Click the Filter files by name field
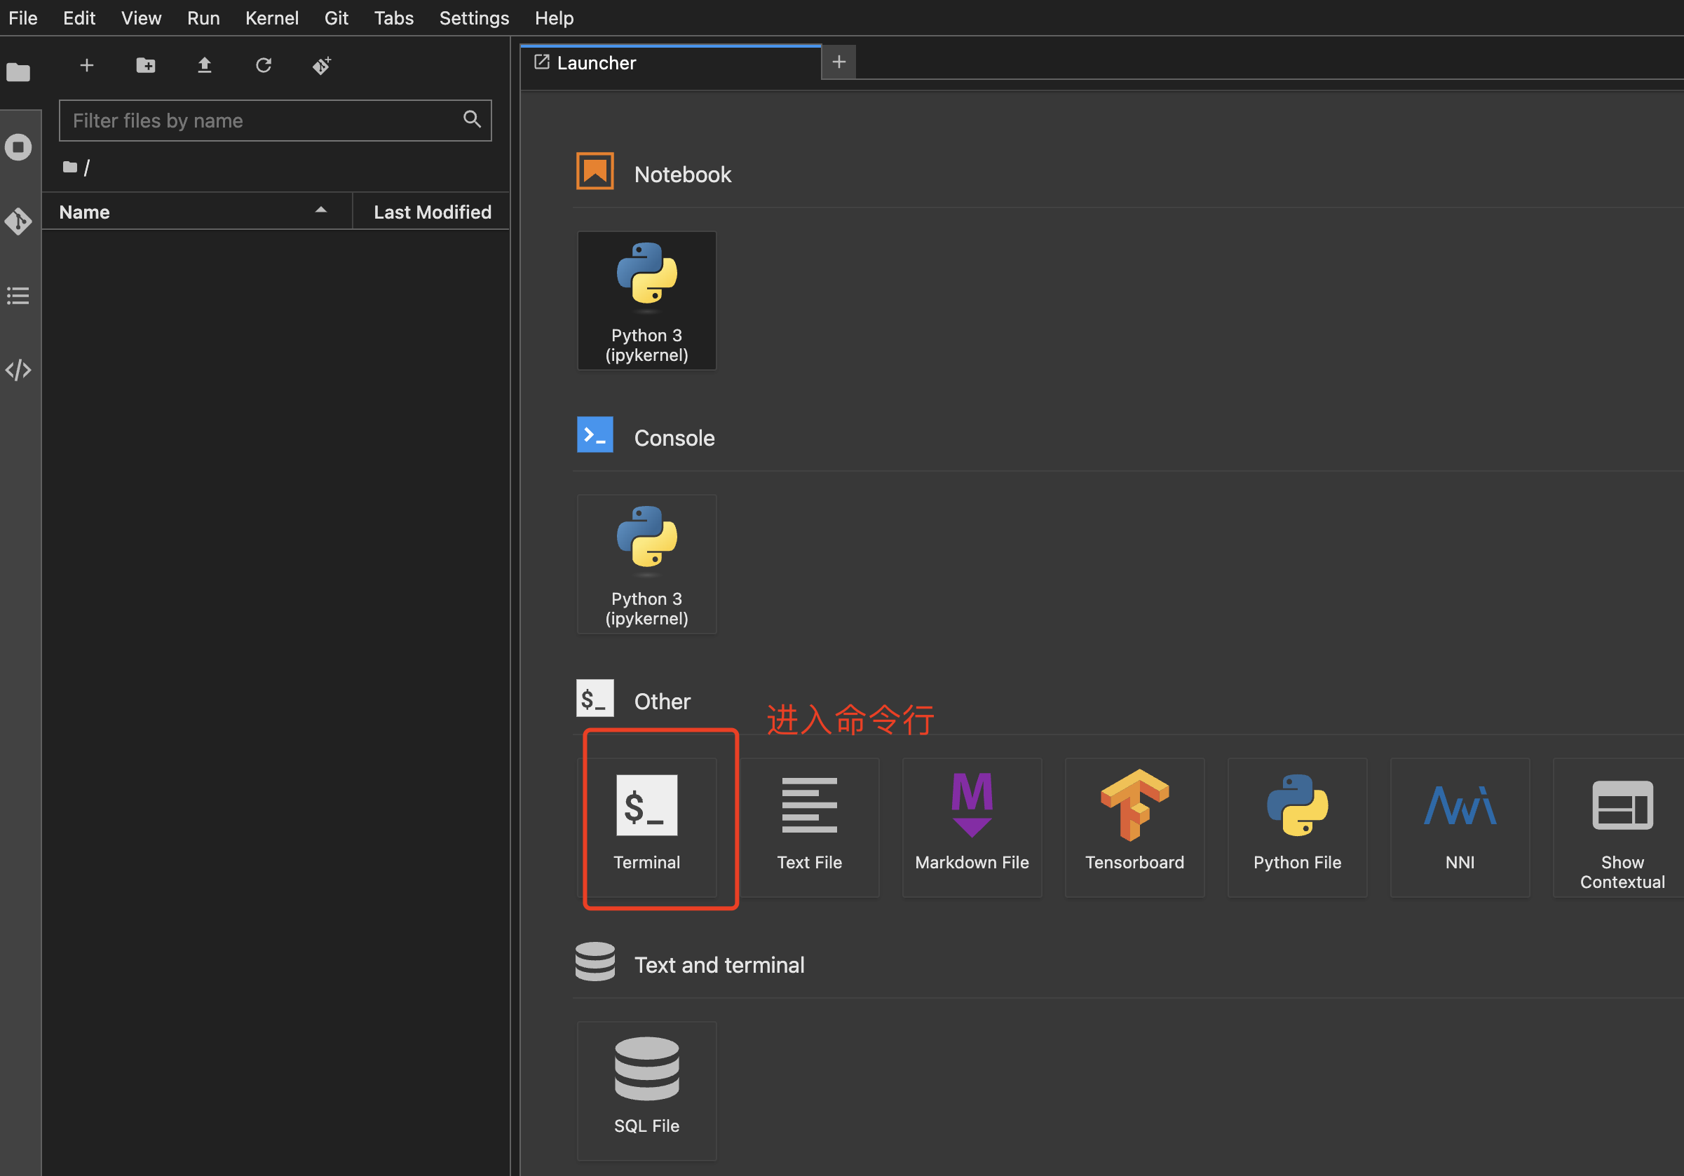The height and width of the screenshot is (1176, 1684). (x=264, y=121)
